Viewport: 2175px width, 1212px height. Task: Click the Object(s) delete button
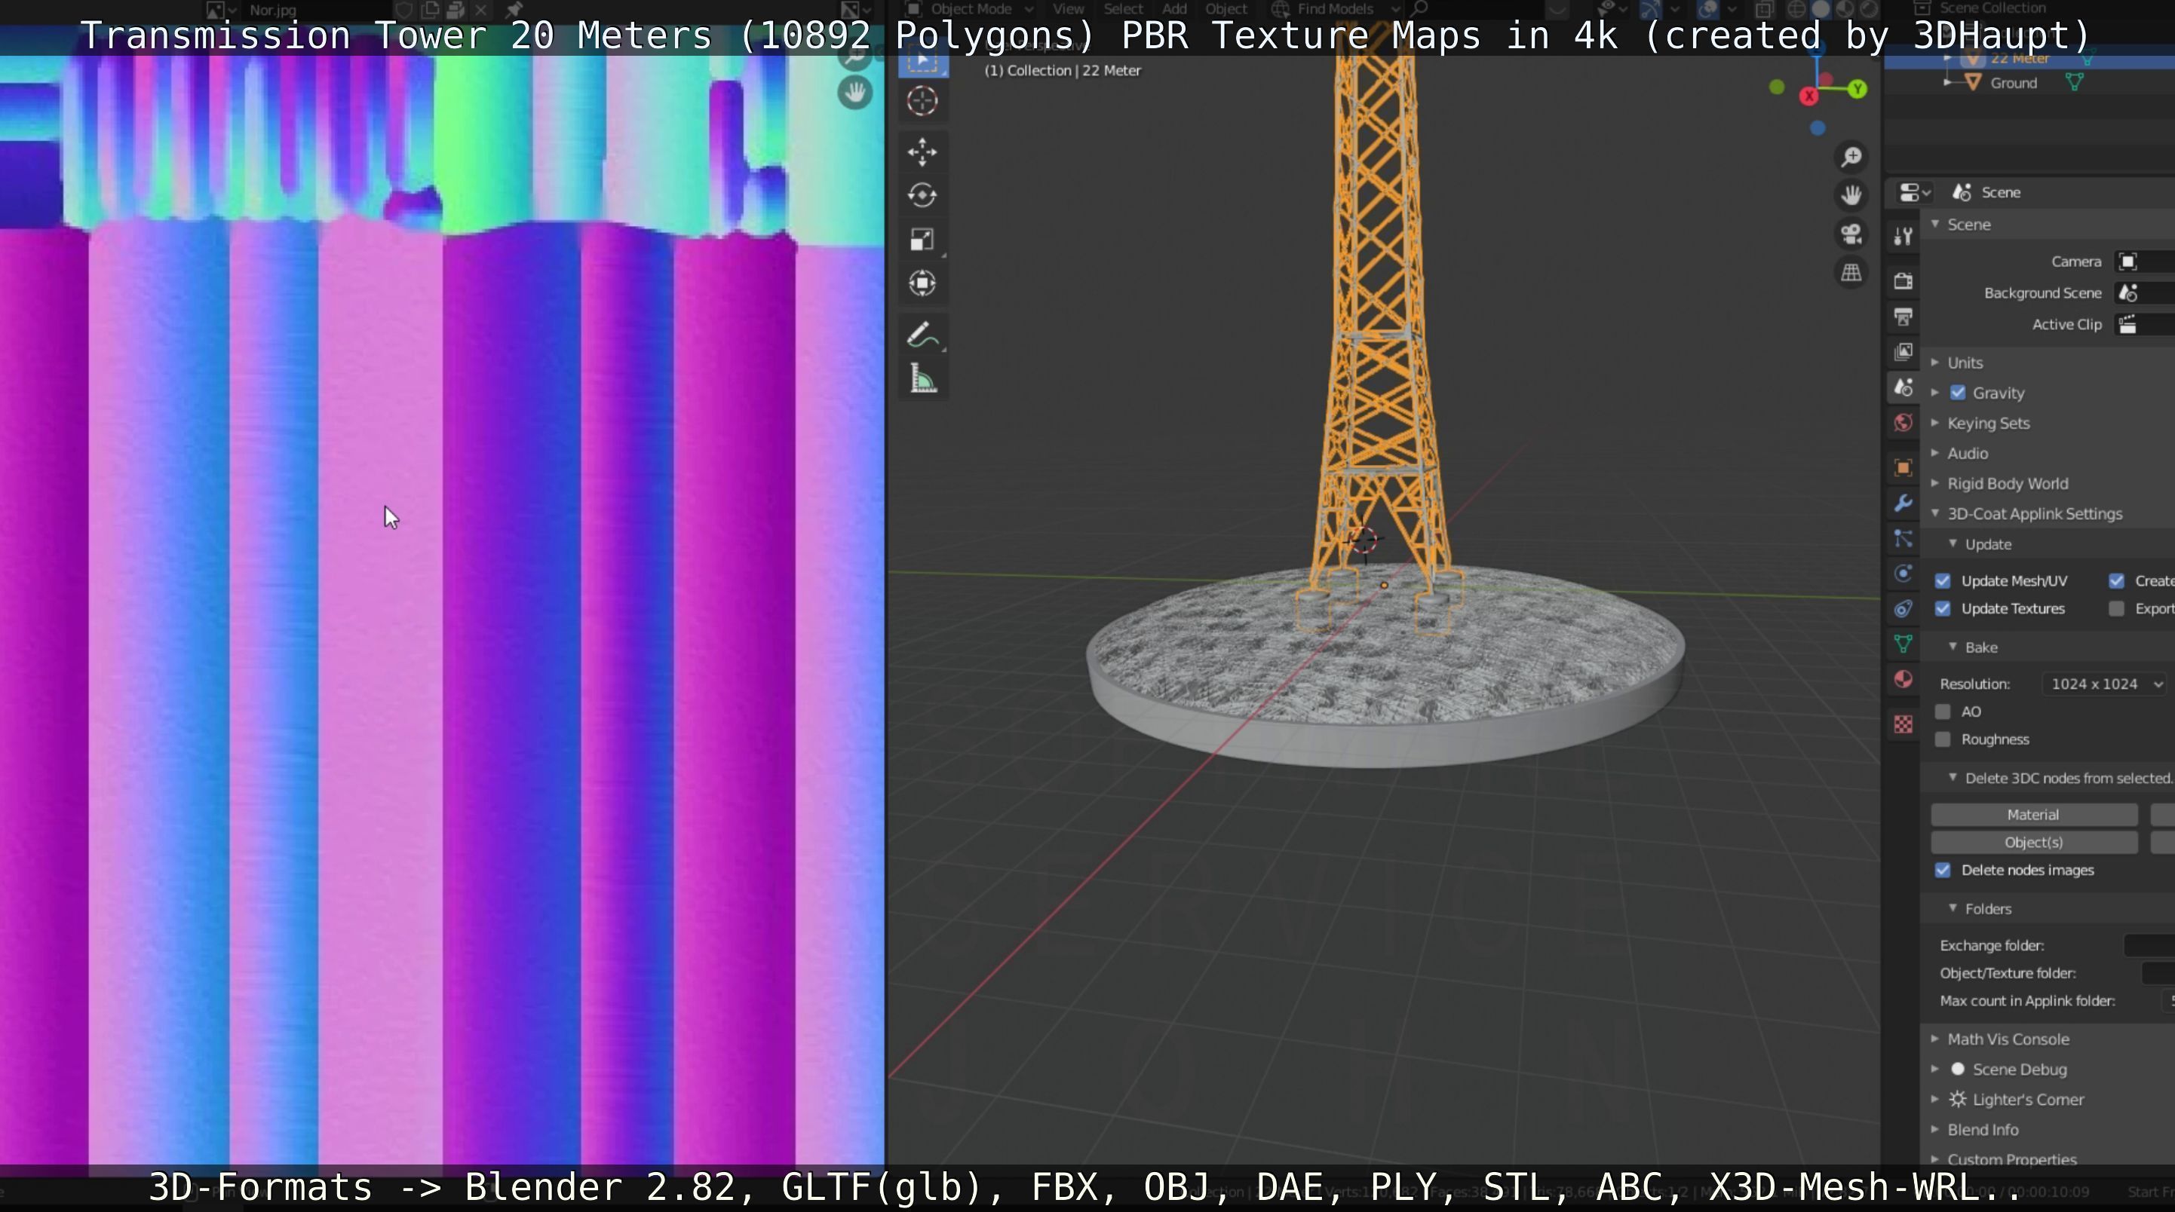tap(2033, 843)
